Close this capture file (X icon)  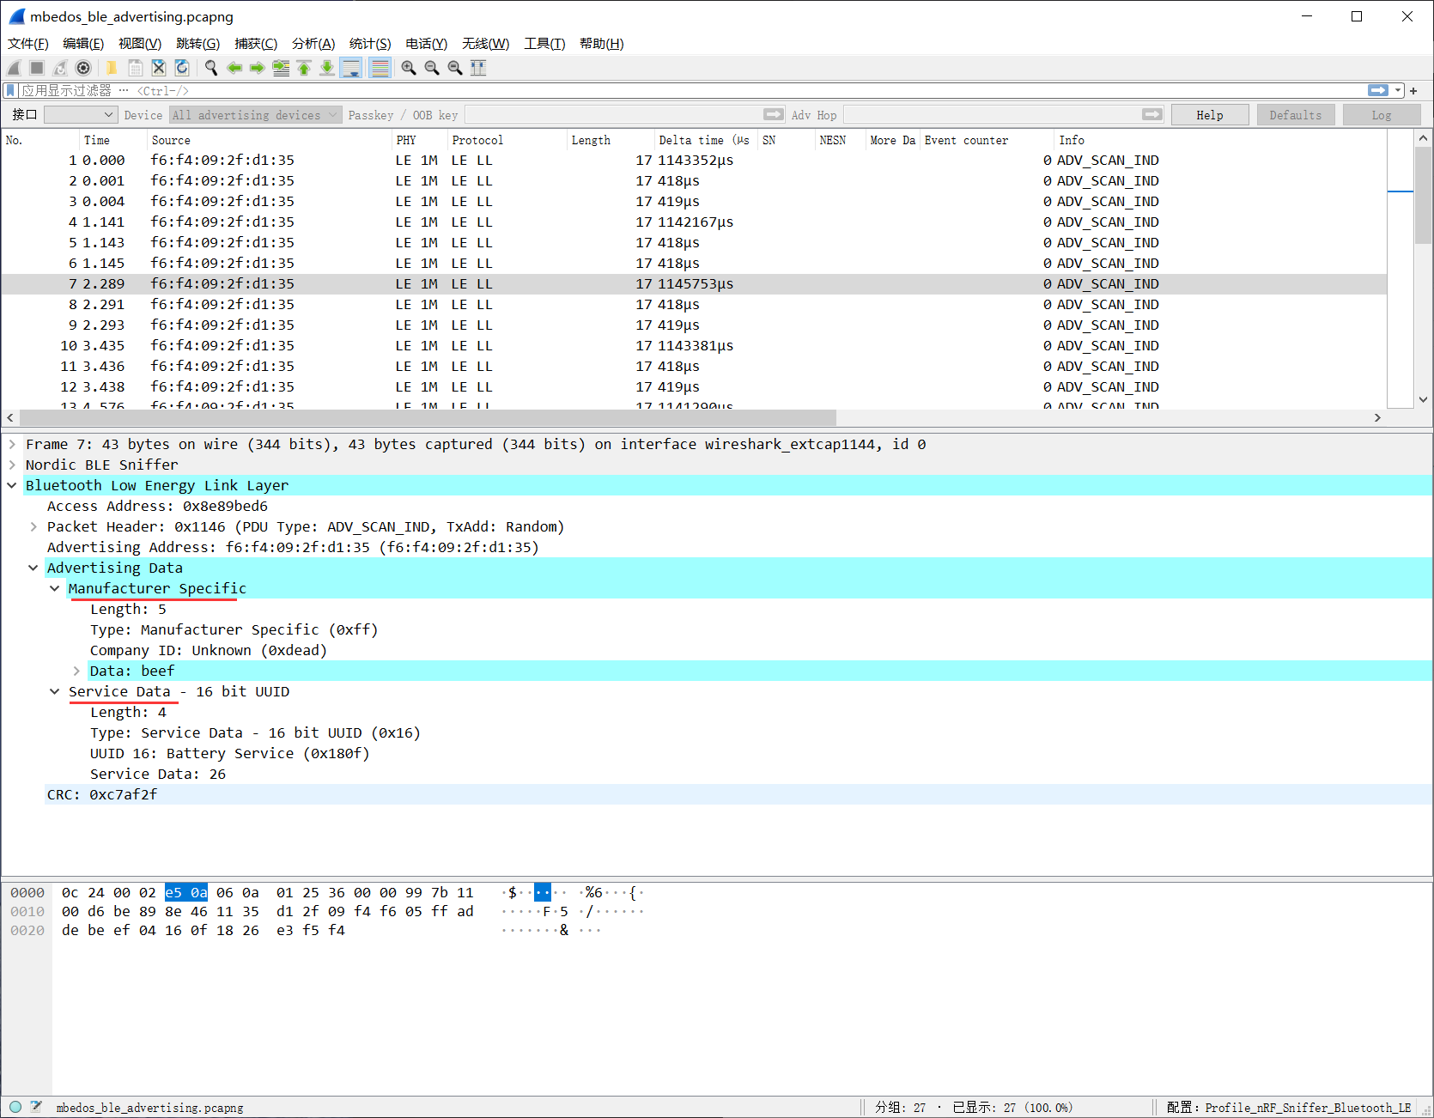tap(159, 68)
